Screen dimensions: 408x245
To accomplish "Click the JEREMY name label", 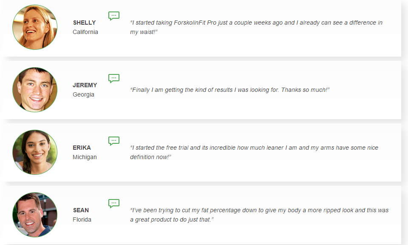I will tap(85, 85).
